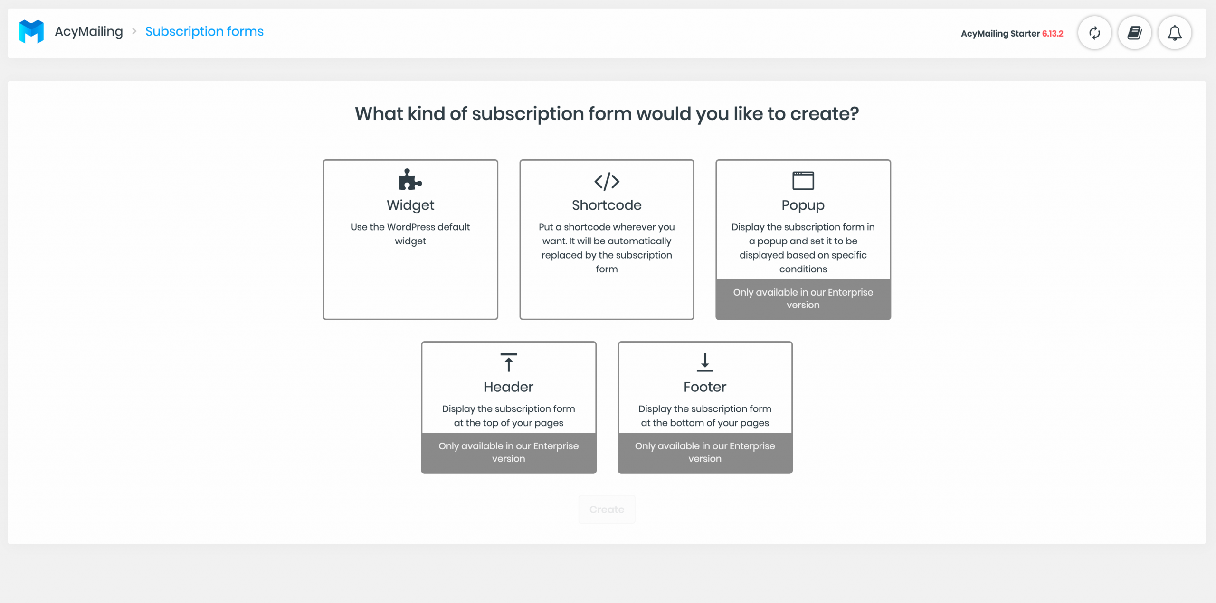Click the Header upload arrow icon
This screenshot has width=1216, height=603.
[508, 363]
